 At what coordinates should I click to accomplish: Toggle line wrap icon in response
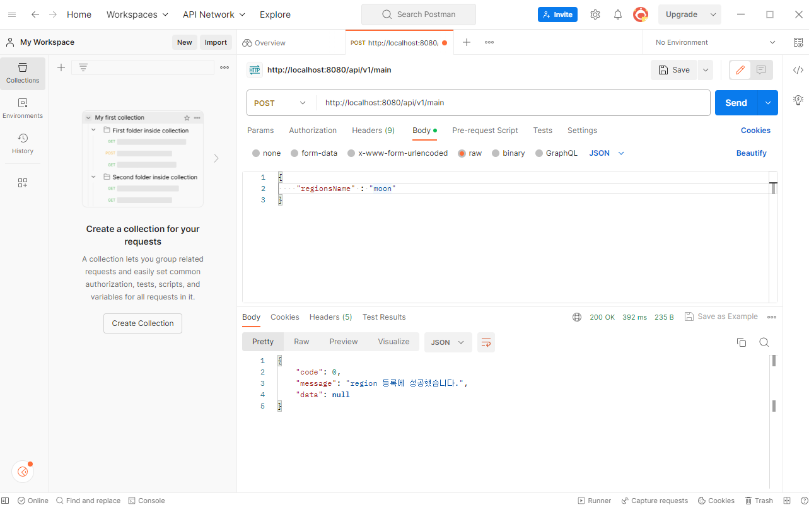tap(486, 342)
